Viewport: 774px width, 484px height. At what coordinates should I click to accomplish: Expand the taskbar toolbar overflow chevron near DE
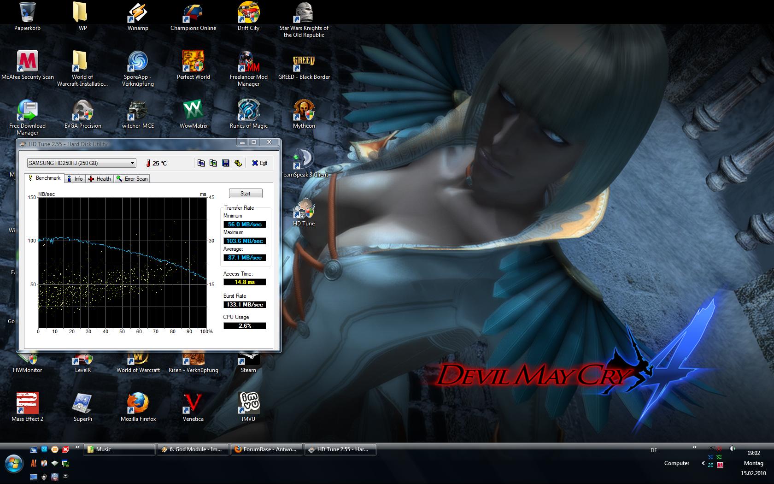694,447
